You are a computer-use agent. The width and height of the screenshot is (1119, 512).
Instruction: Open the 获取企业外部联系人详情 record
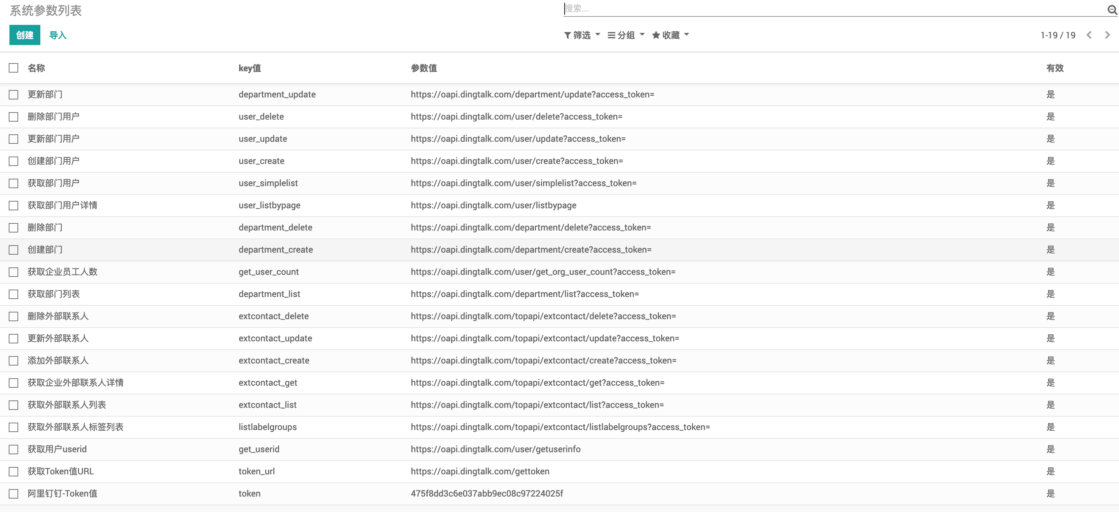76,383
